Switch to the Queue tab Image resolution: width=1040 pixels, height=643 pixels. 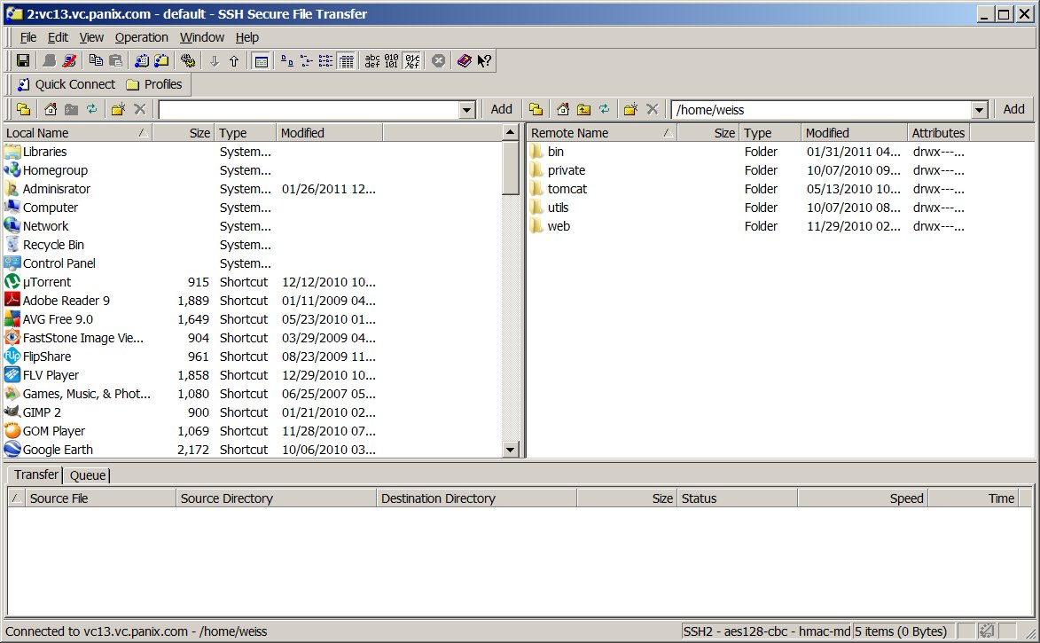[x=88, y=475]
